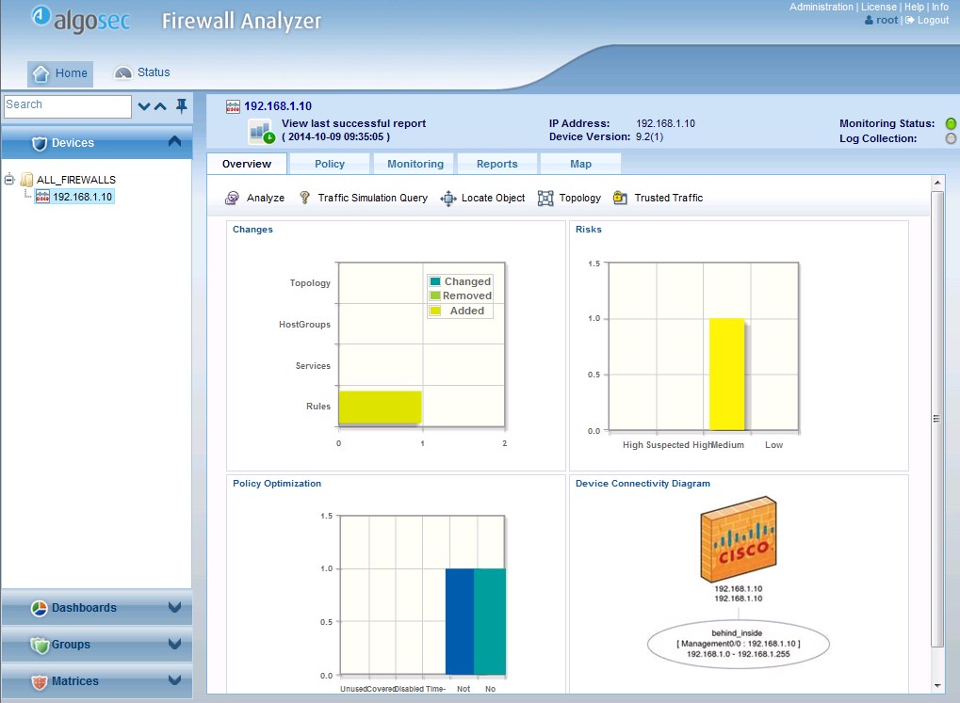This screenshot has width=960, height=703.
Task: Click the Cisco firewall brick icon
Action: click(739, 539)
